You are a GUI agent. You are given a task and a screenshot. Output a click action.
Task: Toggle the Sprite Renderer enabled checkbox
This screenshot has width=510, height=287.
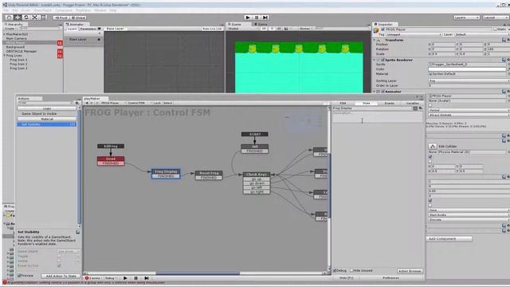382,61
